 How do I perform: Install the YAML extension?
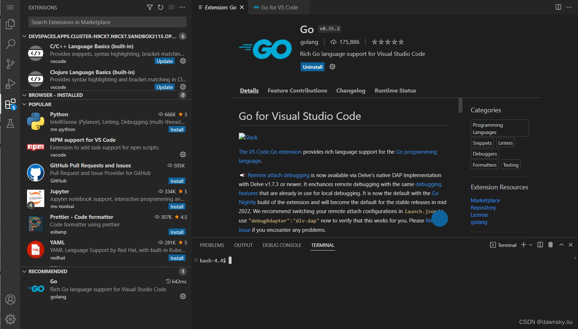(177, 258)
